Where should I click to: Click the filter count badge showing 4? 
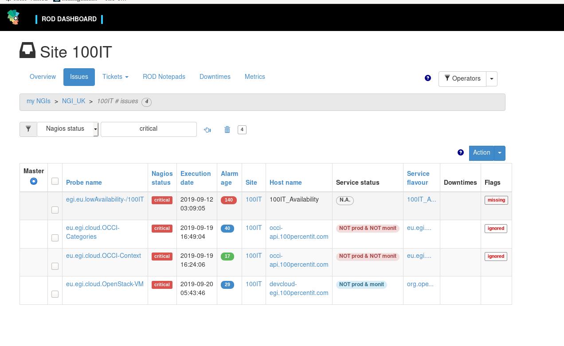[242, 130]
